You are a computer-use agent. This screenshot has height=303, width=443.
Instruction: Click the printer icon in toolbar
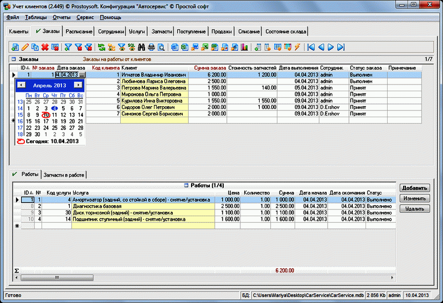[x=151, y=47]
